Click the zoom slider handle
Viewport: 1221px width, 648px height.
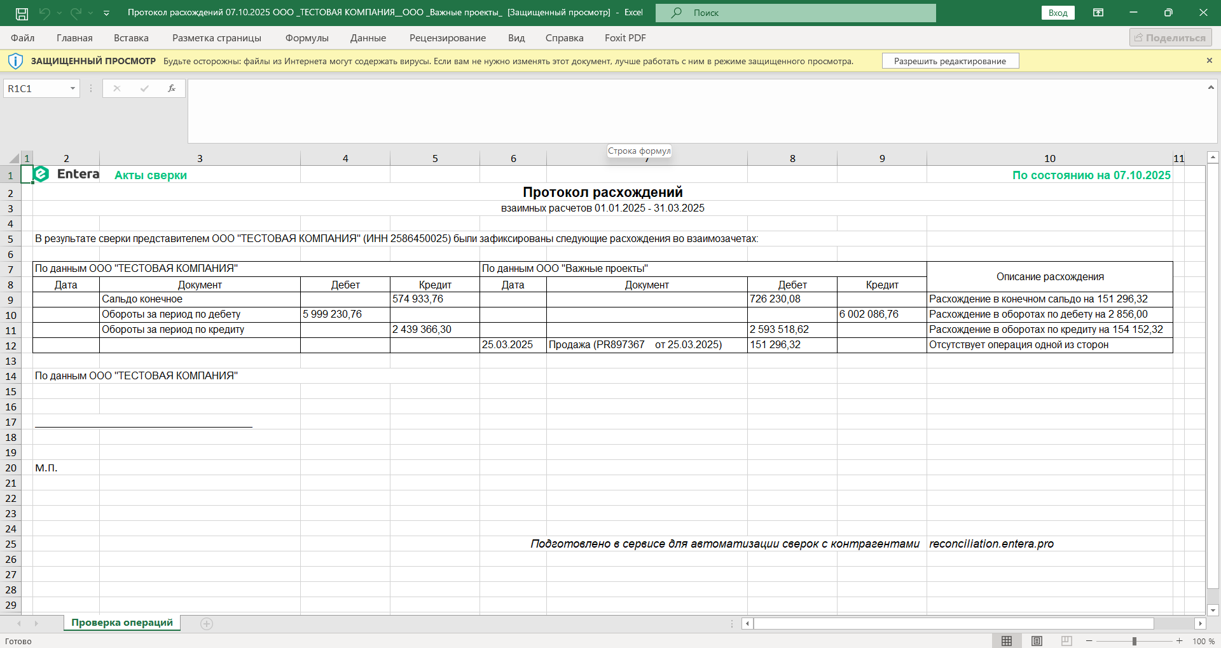[x=1134, y=641]
